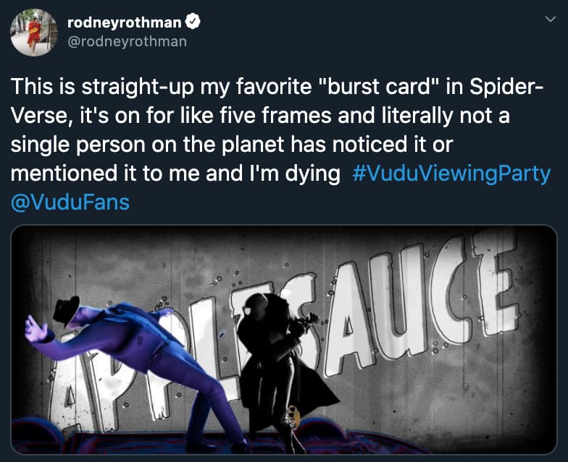568x462 pixels.
Task: Click the blue verified badge
Action: click(195, 22)
